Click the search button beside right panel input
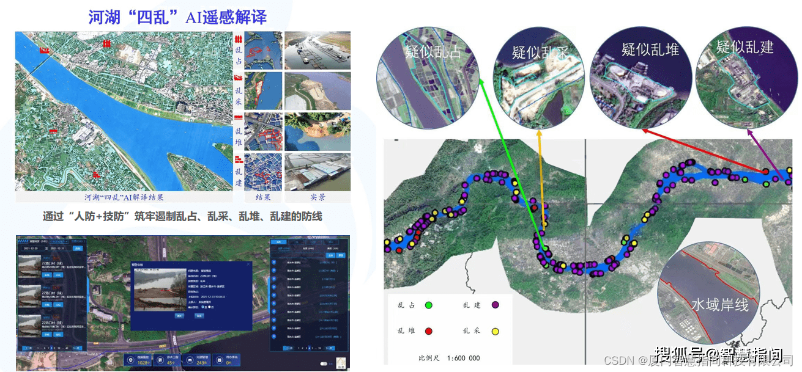Screen dimensions: 802x372 pos(330,255)
